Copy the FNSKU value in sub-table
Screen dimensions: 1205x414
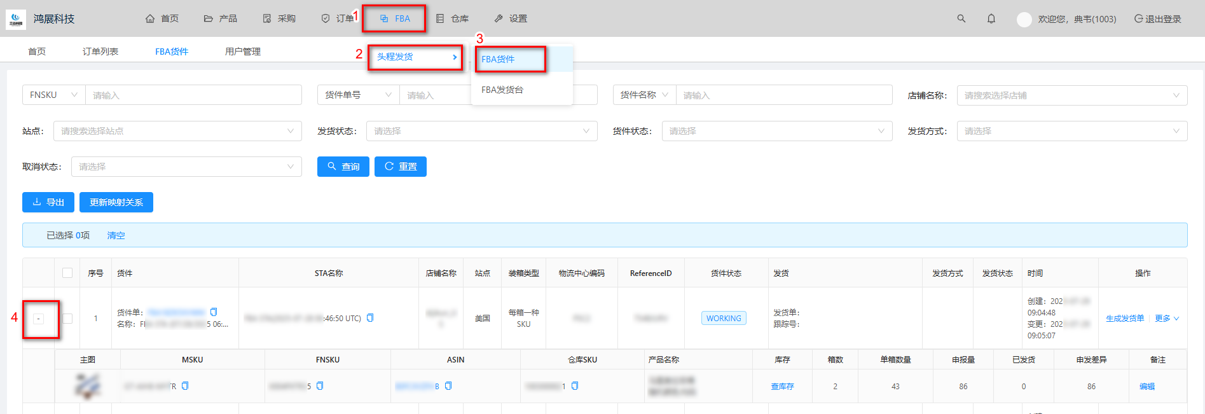click(x=320, y=386)
